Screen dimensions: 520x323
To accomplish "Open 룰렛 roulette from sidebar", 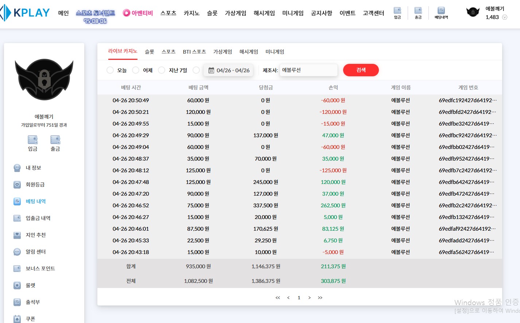I will click(30, 285).
